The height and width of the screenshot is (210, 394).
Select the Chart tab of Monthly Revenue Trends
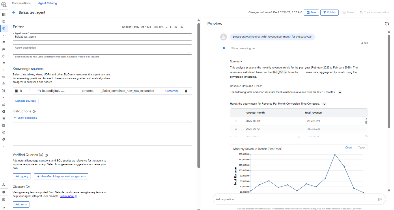[x=349, y=148]
